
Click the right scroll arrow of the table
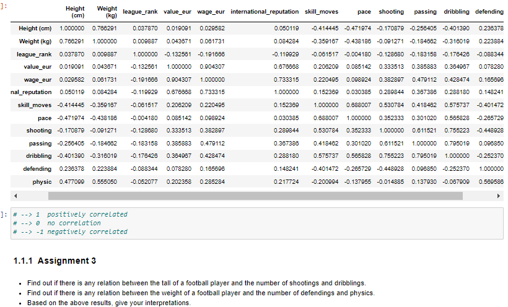(499, 196)
